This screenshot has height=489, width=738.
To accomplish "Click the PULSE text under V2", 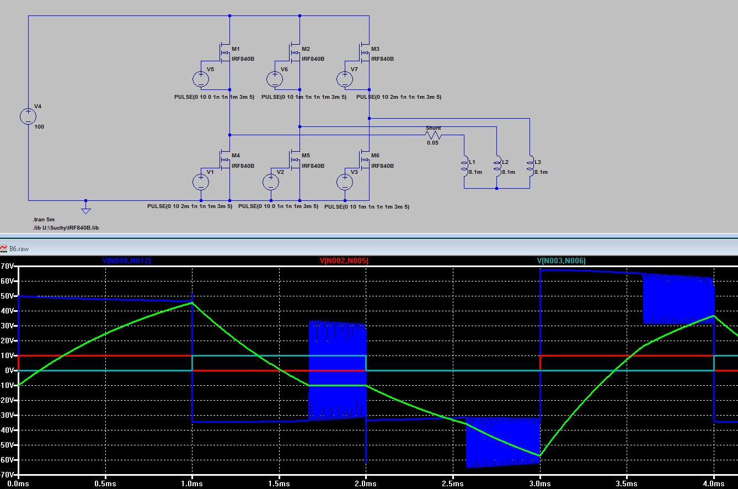I will click(279, 206).
